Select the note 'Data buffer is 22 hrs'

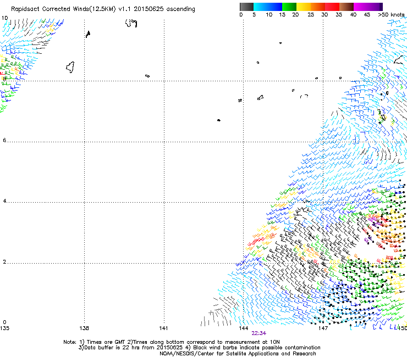pyautogui.click(x=112, y=348)
